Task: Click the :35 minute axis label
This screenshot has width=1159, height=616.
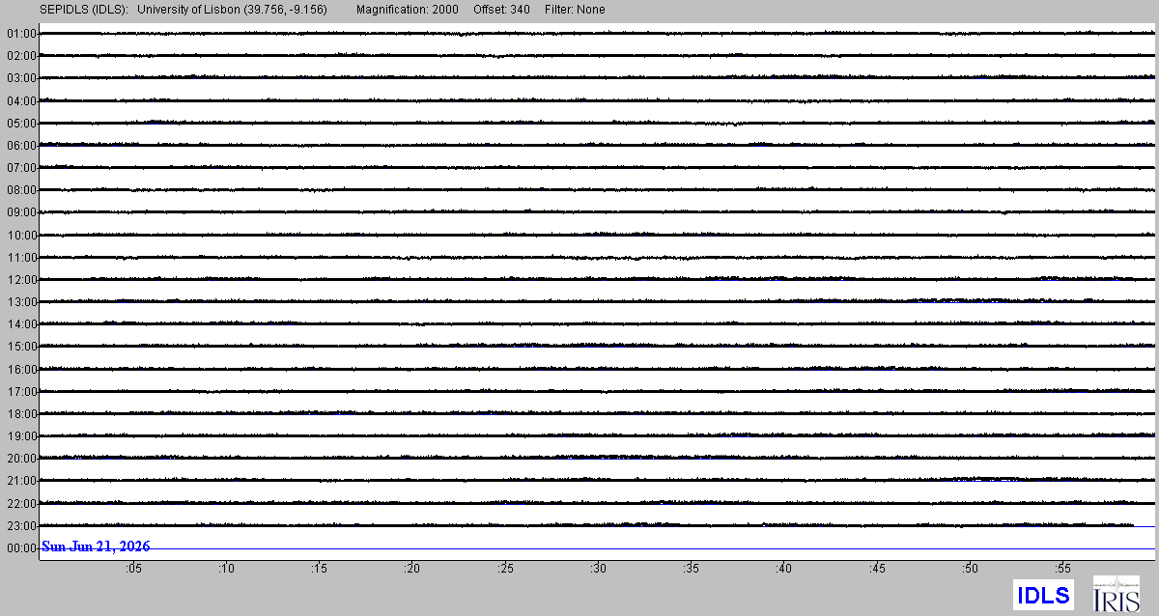Action: point(692,570)
